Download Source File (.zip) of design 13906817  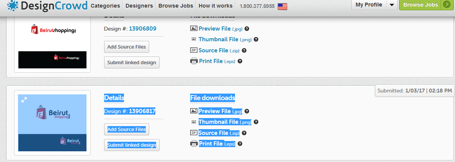219,133
